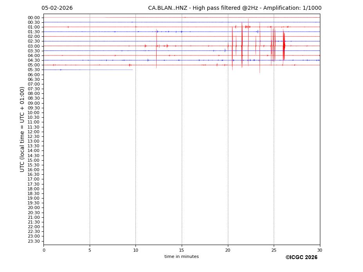Select the 23:30 time row label
Image resolution: width=363 pixels, height=272 pixels.
[34, 241]
